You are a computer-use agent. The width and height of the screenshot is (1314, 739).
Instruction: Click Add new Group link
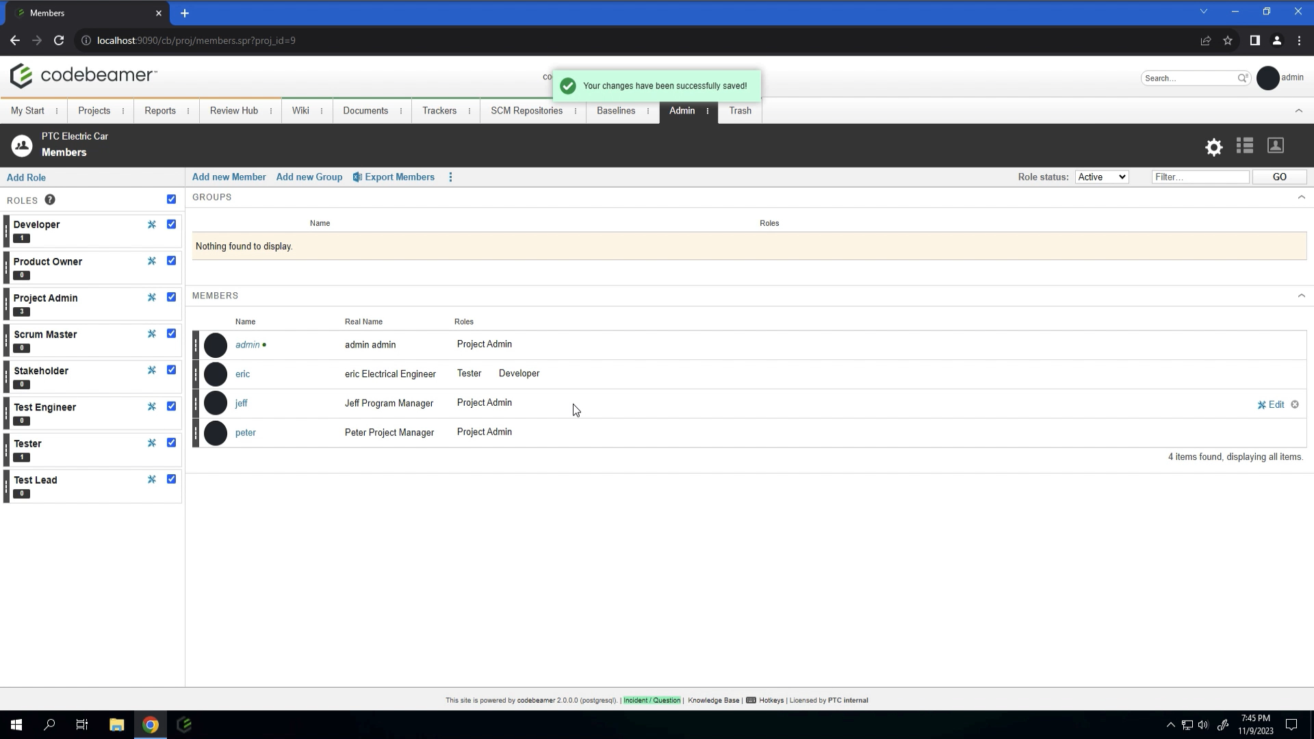(x=309, y=177)
